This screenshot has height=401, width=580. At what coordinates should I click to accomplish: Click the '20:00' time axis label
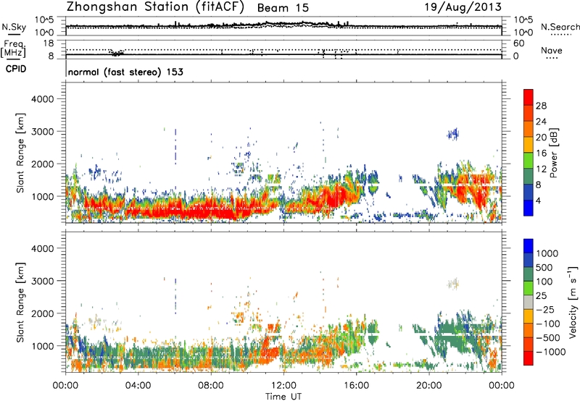point(428,386)
